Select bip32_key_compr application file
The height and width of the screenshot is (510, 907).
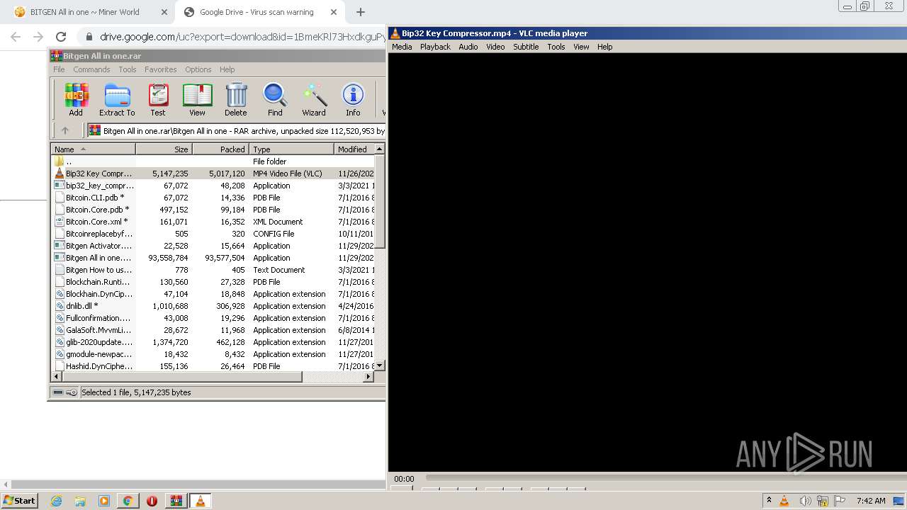coord(213,186)
